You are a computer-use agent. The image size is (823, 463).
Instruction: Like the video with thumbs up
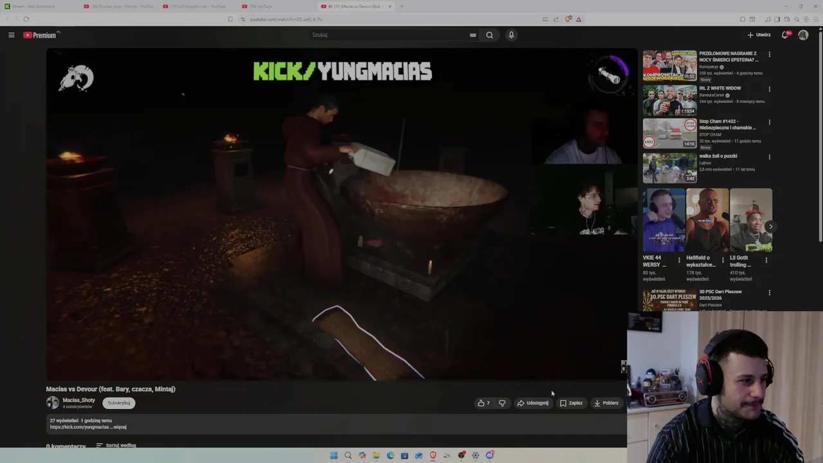point(484,403)
